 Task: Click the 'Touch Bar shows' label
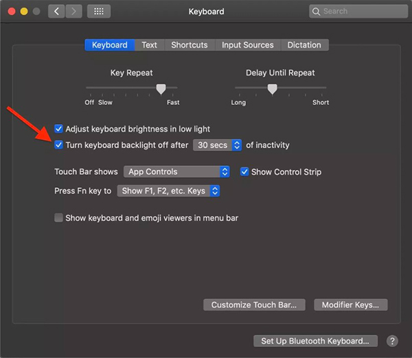pos(87,171)
